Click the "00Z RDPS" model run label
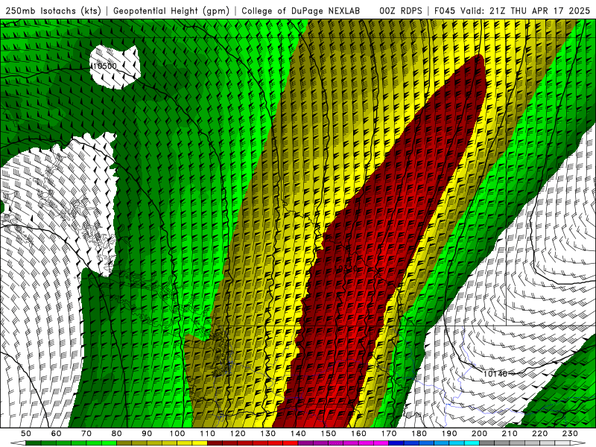Viewport: 596px width, 447px height. [401, 10]
